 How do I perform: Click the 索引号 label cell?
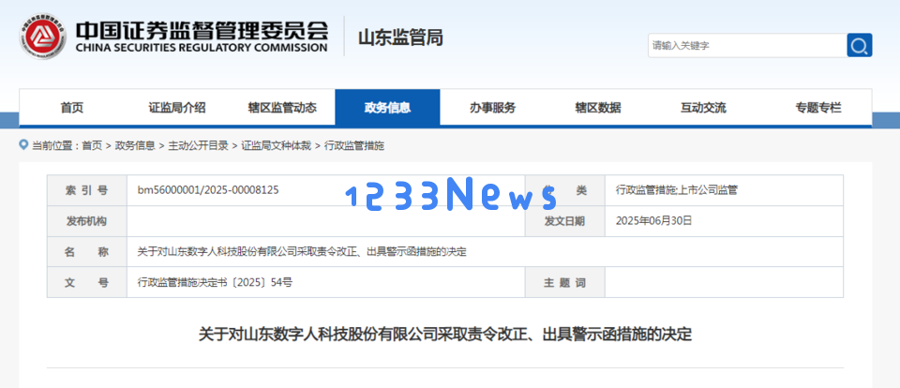coord(86,190)
